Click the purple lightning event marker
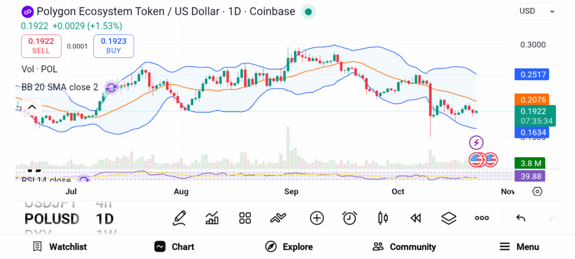The width and height of the screenshot is (575, 259). tap(476, 143)
